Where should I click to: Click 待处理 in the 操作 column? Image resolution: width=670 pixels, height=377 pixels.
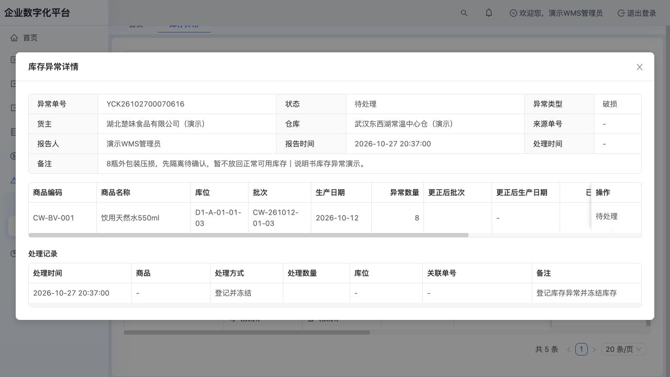tap(607, 216)
